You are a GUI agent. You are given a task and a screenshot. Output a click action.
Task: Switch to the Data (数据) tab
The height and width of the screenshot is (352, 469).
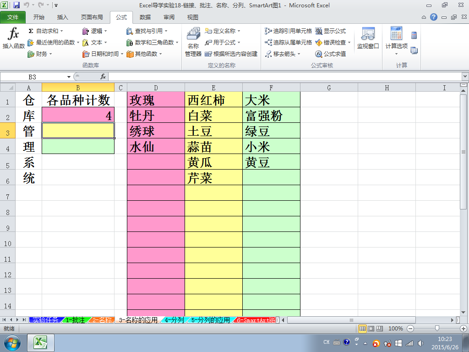click(x=145, y=17)
